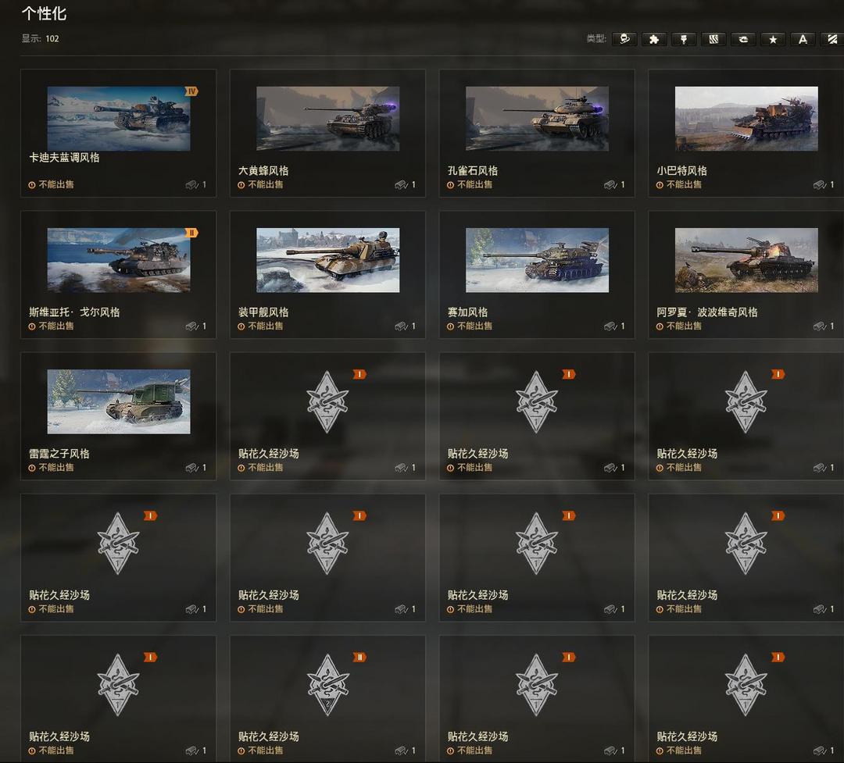
Task: Click the stock count icon on 大黄蜂风格
Action: click(402, 184)
